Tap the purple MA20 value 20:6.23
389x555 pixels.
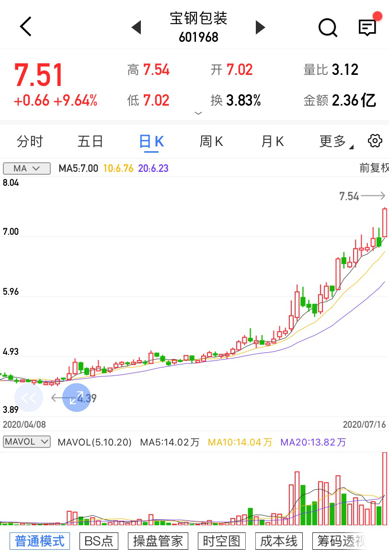[153, 168]
